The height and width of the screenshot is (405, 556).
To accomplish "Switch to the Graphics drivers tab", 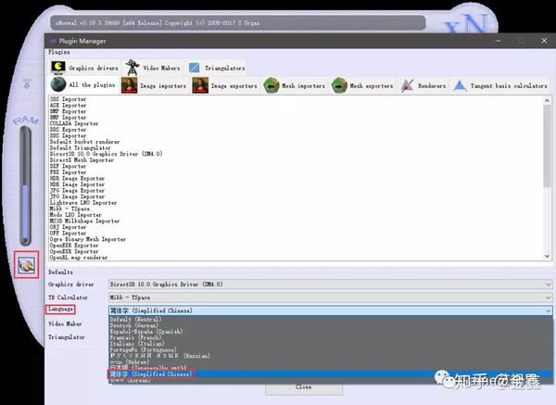I will pos(84,68).
